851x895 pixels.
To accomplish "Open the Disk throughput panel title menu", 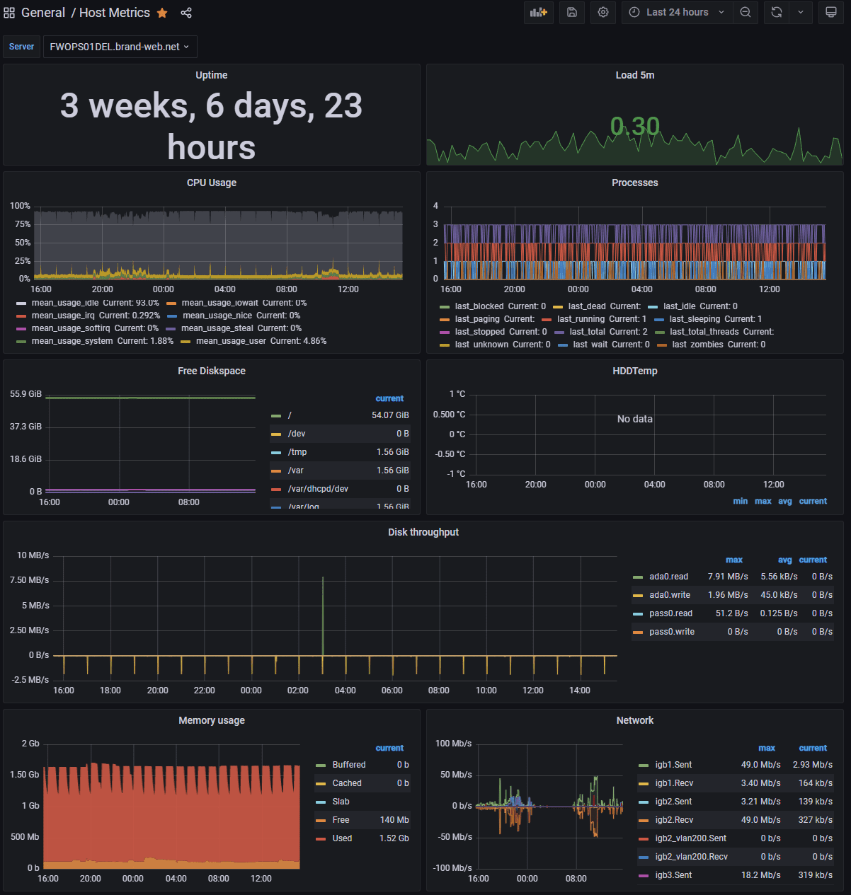I will pos(423,532).
